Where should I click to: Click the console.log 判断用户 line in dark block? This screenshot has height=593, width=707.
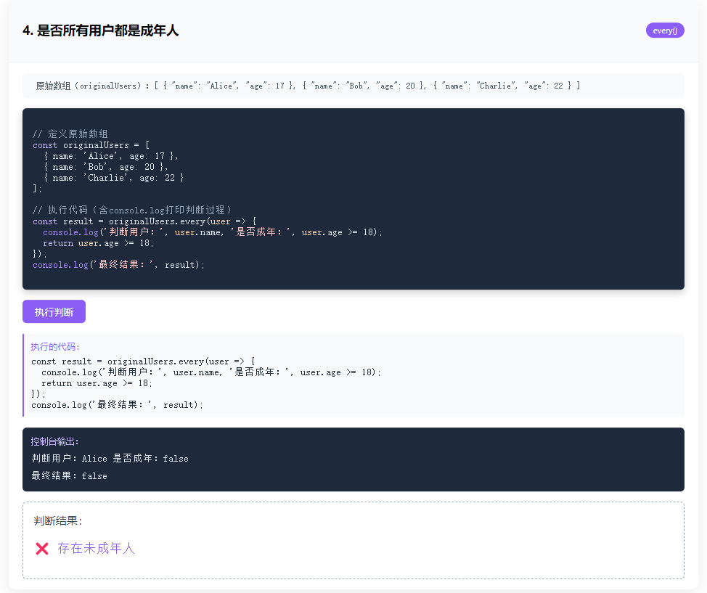pos(213,232)
